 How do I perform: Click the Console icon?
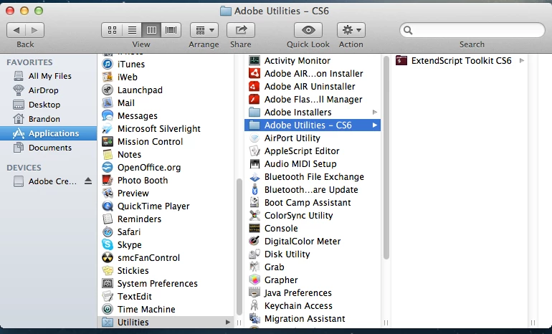[x=254, y=228]
